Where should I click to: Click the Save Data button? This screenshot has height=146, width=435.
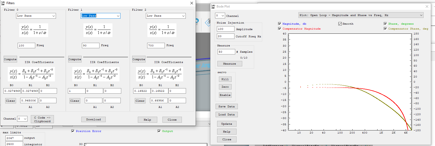[x=226, y=106]
